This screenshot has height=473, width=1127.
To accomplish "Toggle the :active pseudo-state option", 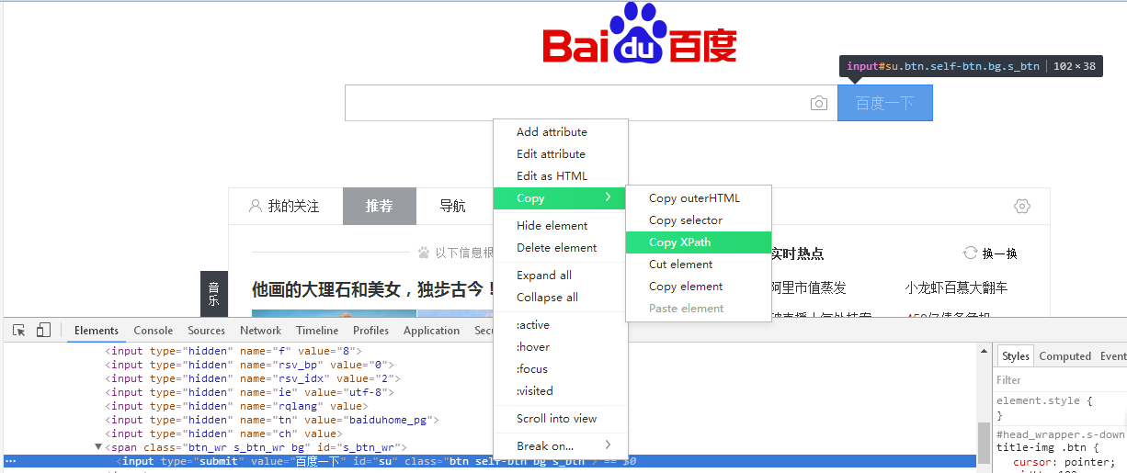I will click(561, 325).
